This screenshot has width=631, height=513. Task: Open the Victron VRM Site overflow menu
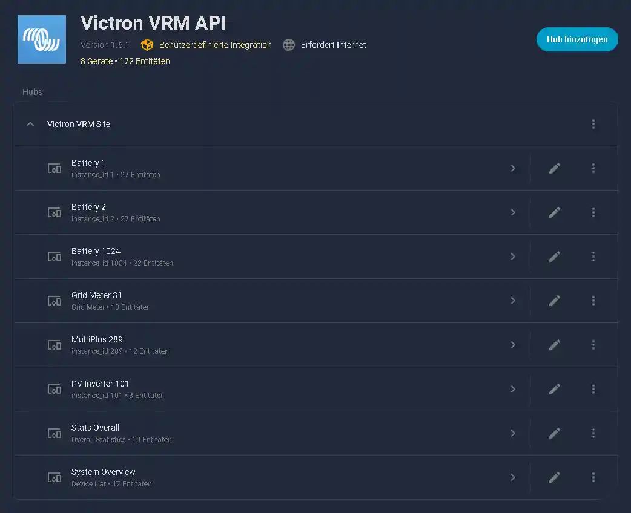(593, 124)
